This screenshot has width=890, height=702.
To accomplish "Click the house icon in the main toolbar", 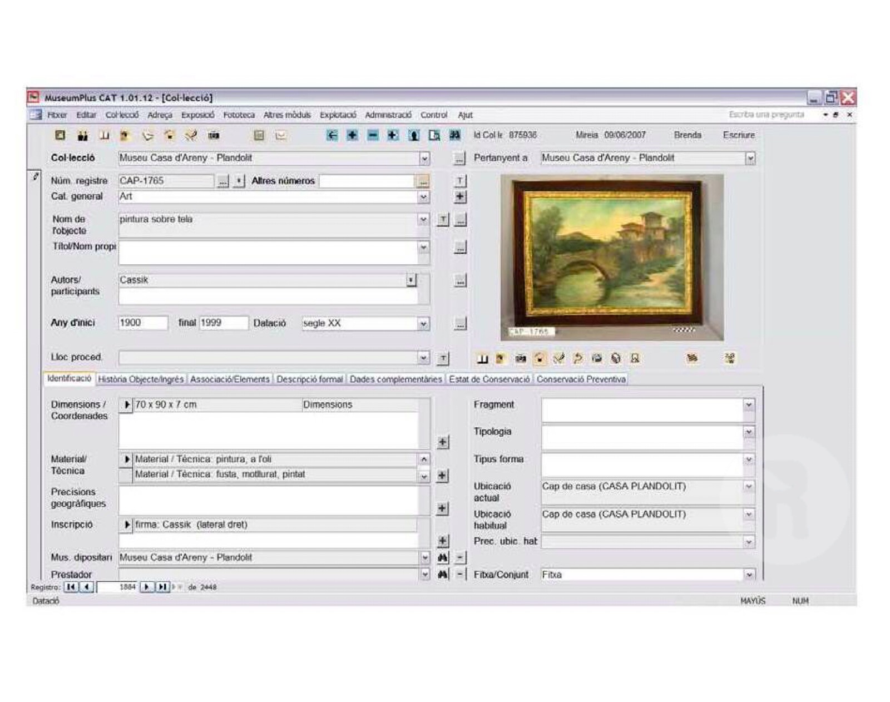I will click(169, 135).
